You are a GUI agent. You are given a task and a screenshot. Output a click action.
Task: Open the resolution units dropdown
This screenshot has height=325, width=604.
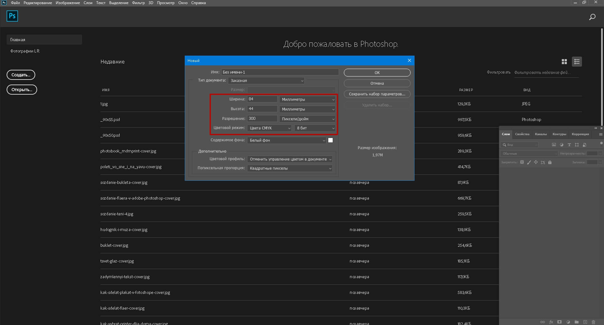click(308, 119)
